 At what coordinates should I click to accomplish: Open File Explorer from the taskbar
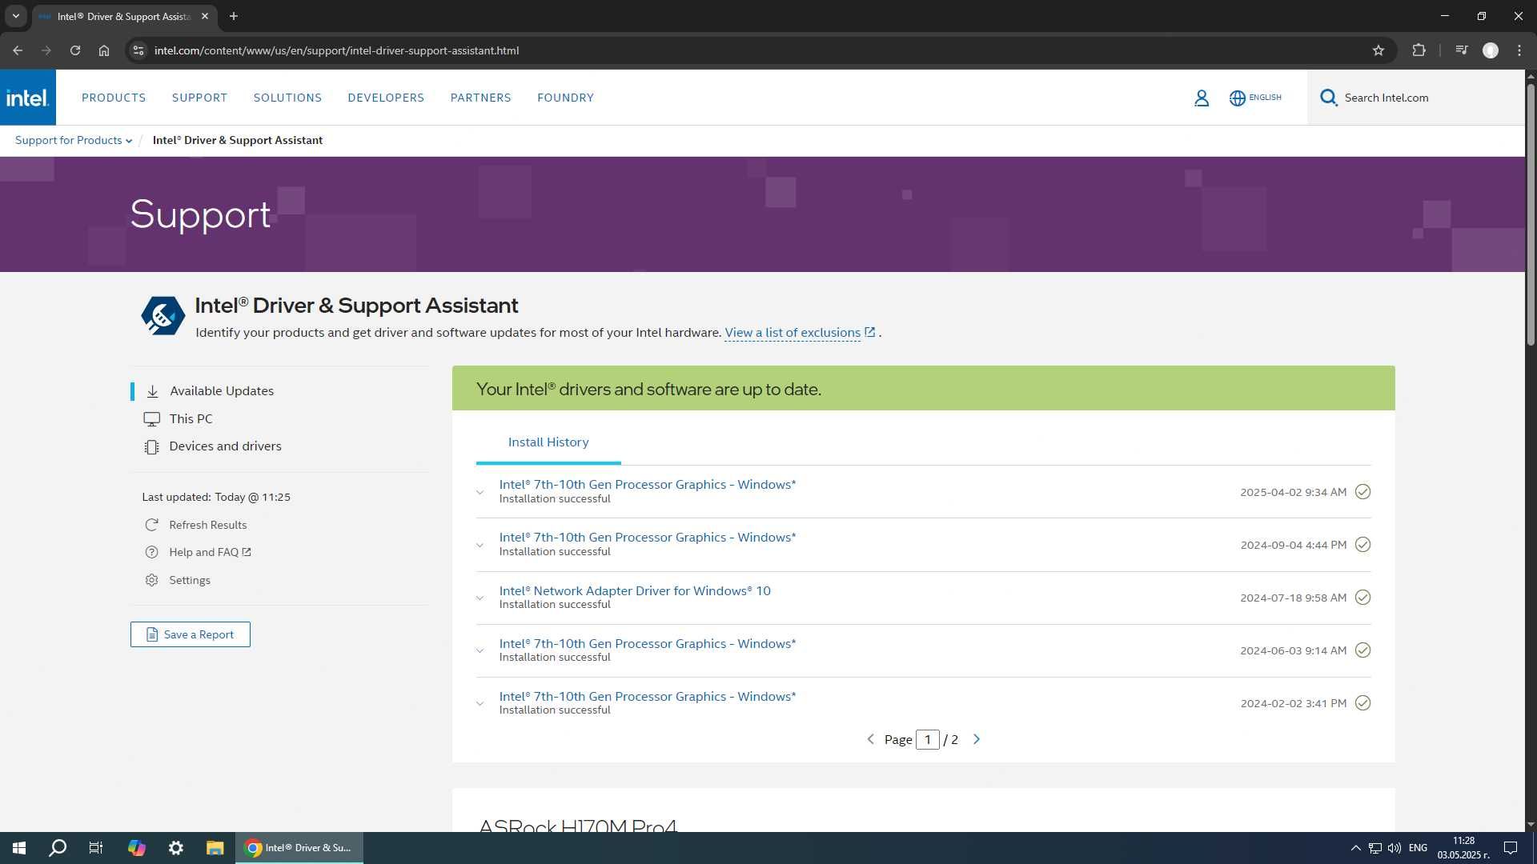pos(215,848)
